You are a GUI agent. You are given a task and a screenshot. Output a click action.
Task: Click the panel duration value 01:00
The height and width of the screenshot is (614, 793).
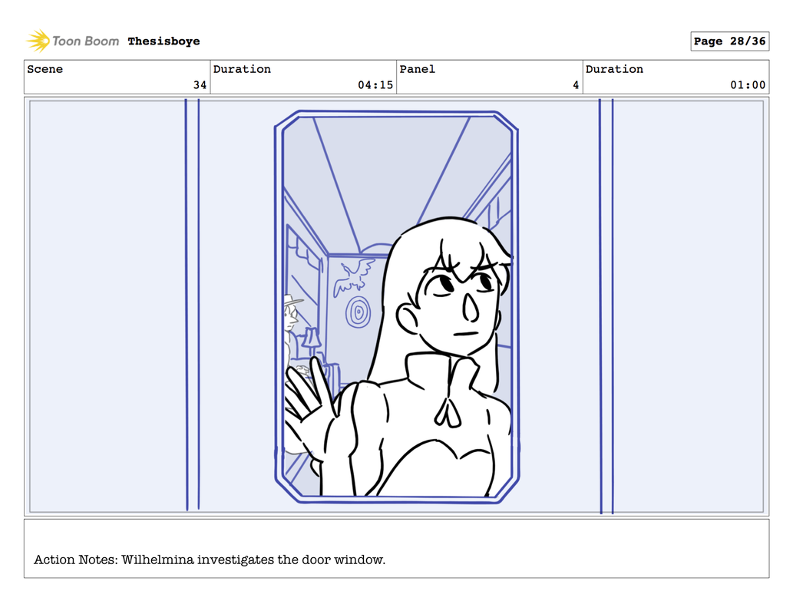(748, 85)
